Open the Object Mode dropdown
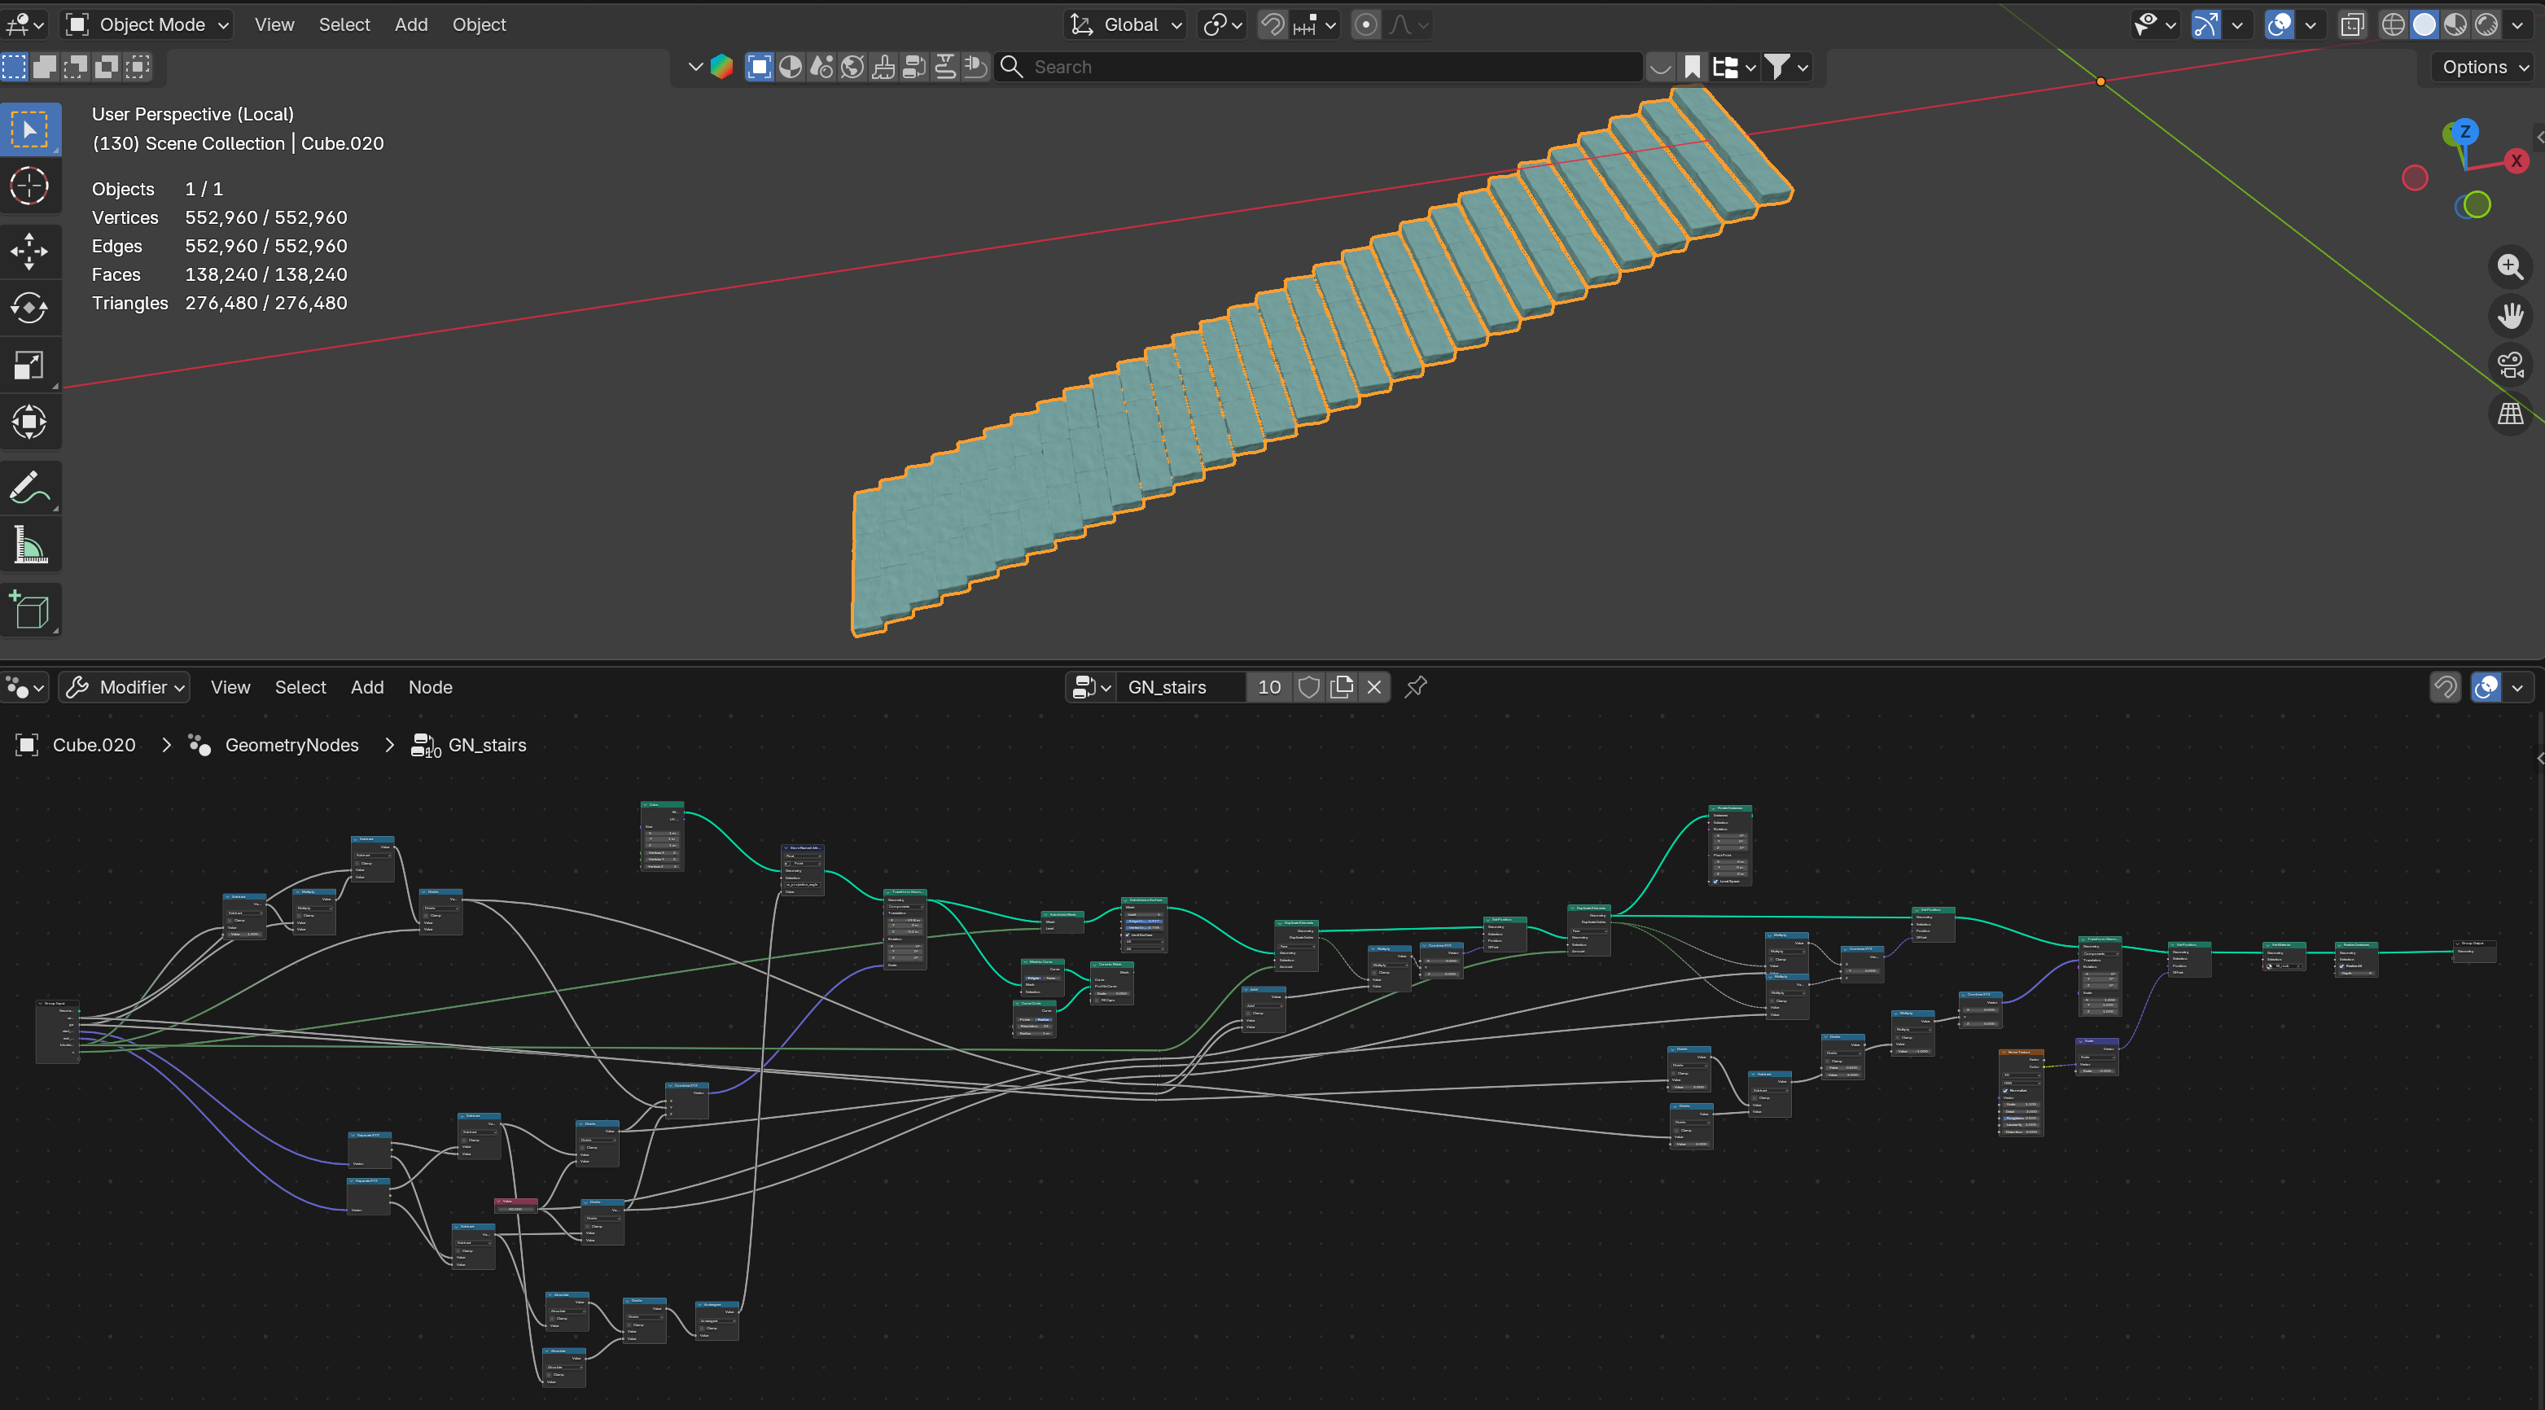Screen dimensions: 2545x1410 point(147,24)
